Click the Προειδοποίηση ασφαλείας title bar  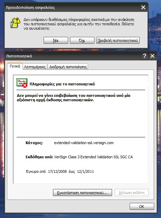(72, 7)
